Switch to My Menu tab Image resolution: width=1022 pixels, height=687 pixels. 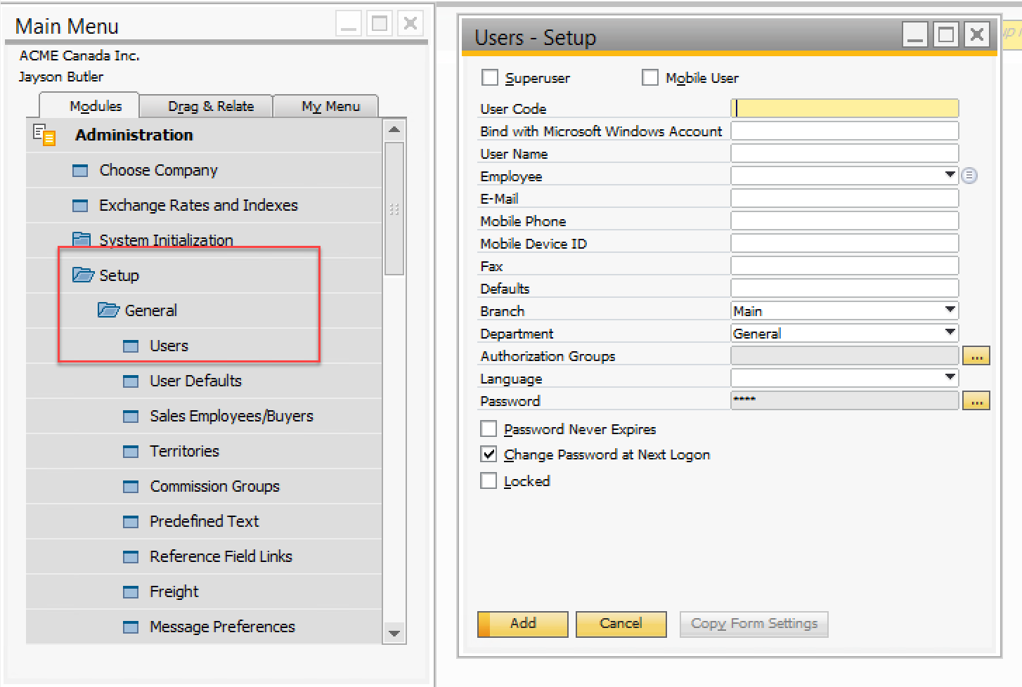[330, 106]
